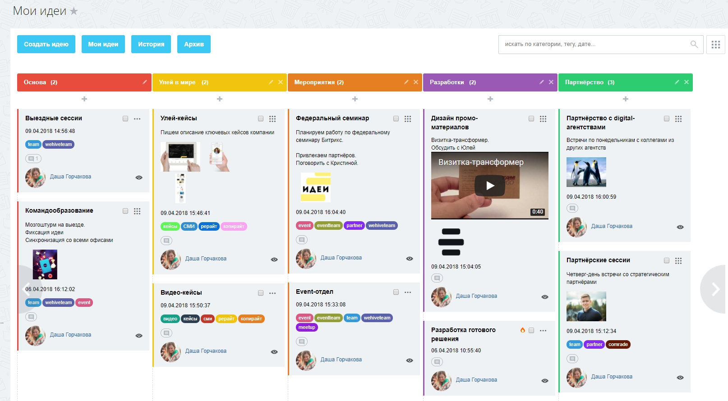Image resolution: width=728 pixels, height=401 pixels.
Task: Click the Создать идею button
Action: coord(46,44)
